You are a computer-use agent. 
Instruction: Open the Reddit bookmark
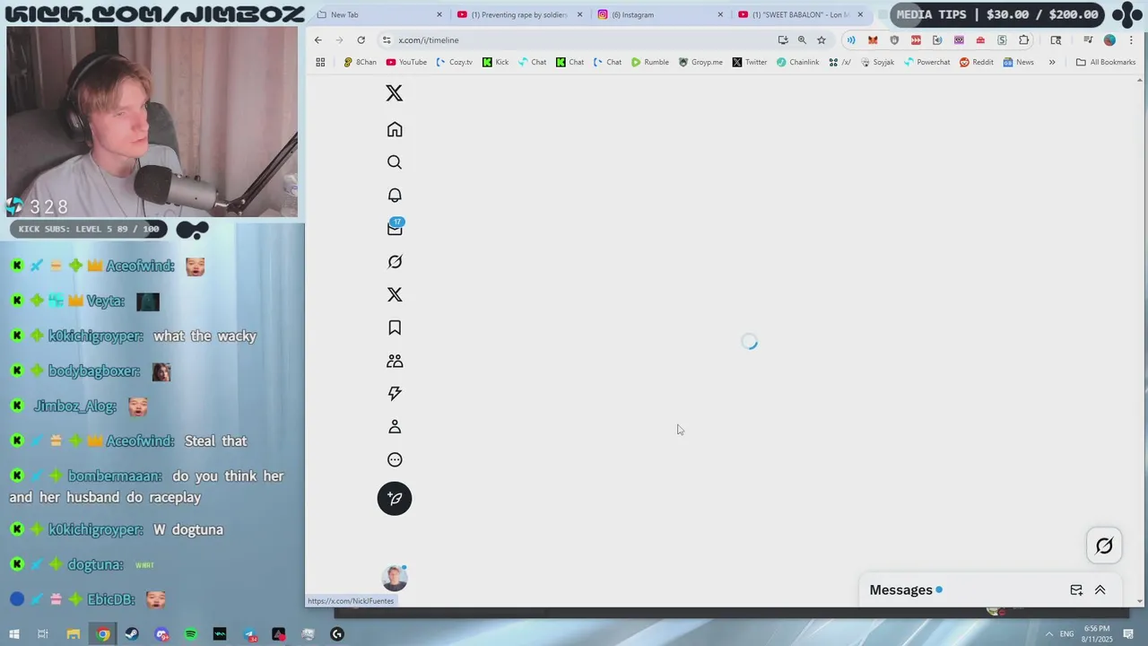[x=977, y=62]
